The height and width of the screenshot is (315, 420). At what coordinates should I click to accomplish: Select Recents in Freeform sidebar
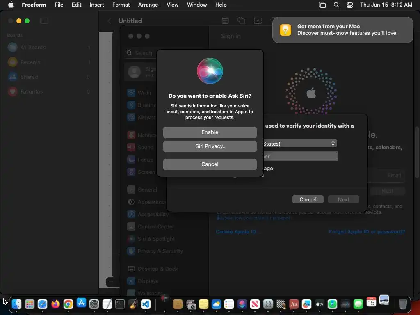tap(49, 62)
